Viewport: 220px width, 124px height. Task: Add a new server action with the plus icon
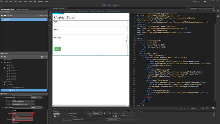coord(2,15)
